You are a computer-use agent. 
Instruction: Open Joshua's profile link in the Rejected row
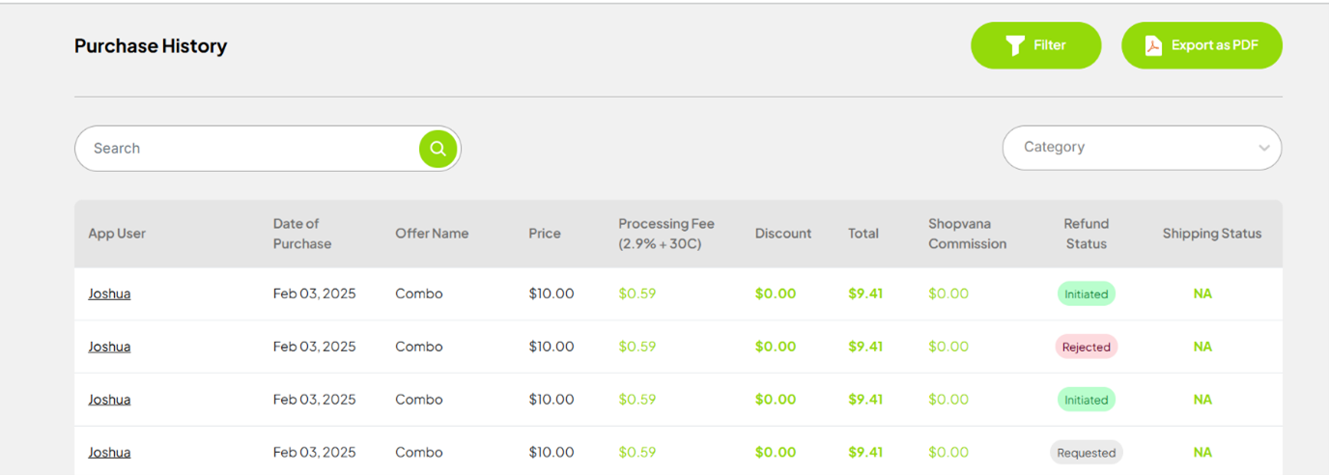[109, 347]
